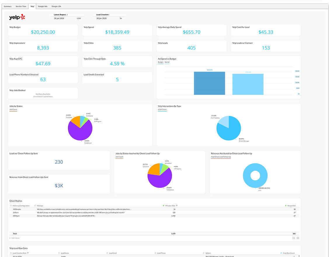Click the 230 leads with ghost follow up value
This screenshot has height=257, width=329.
pos(59,162)
